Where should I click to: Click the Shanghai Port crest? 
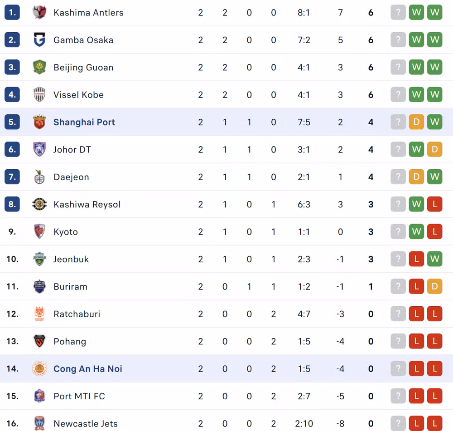39,122
